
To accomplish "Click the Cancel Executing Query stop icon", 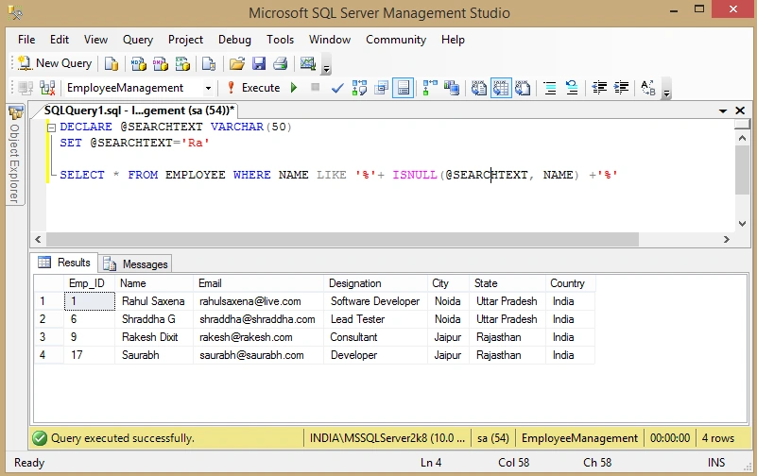I will pos(316,88).
